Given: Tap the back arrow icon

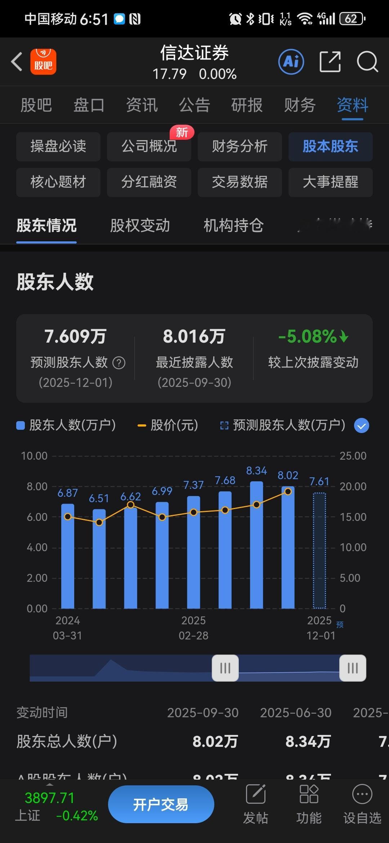Looking at the screenshot, I should click(17, 62).
